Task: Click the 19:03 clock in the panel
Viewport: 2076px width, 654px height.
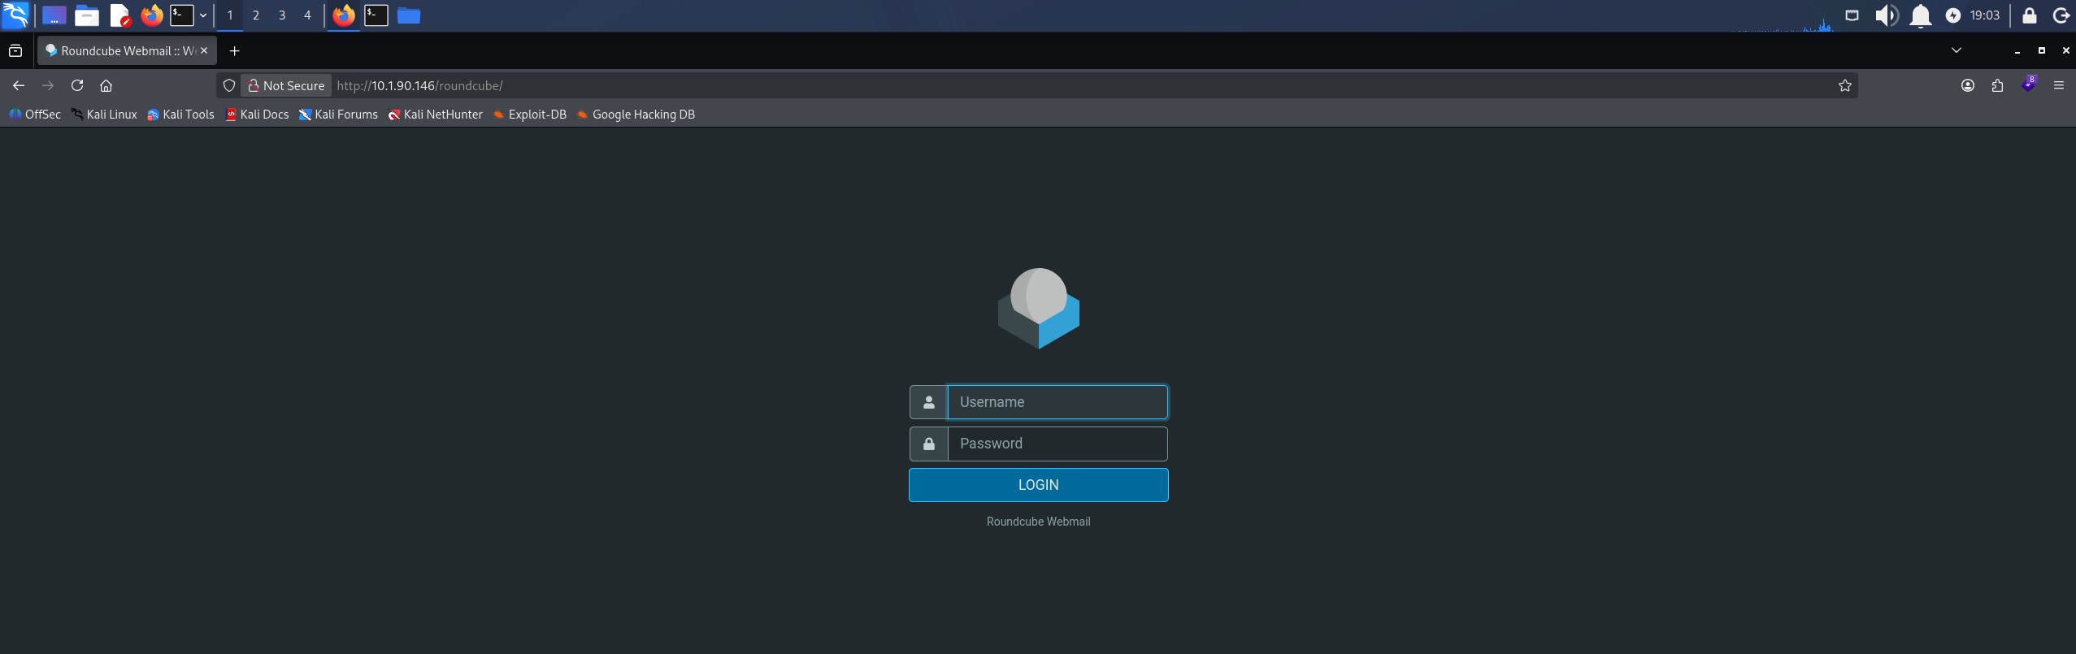Action: coord(1985,15)
